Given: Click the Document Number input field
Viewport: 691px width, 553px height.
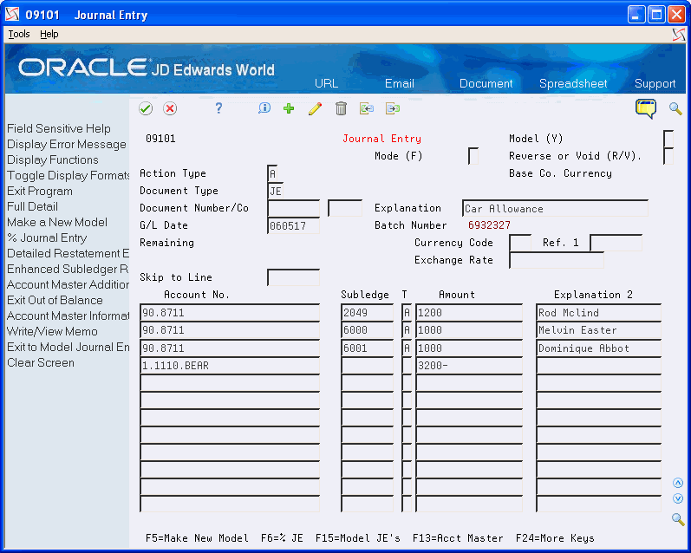Looking at the screenshot, I should (294, 208).
